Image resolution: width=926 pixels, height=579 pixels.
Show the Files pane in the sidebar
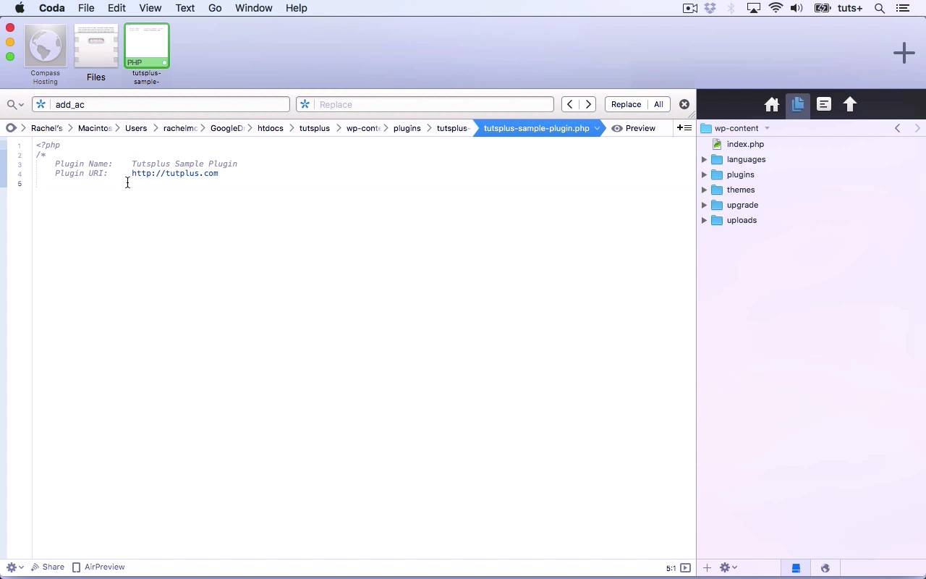(x=798, y=104)
